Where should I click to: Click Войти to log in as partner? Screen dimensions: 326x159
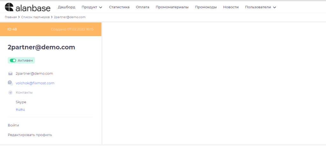point(13,125)
